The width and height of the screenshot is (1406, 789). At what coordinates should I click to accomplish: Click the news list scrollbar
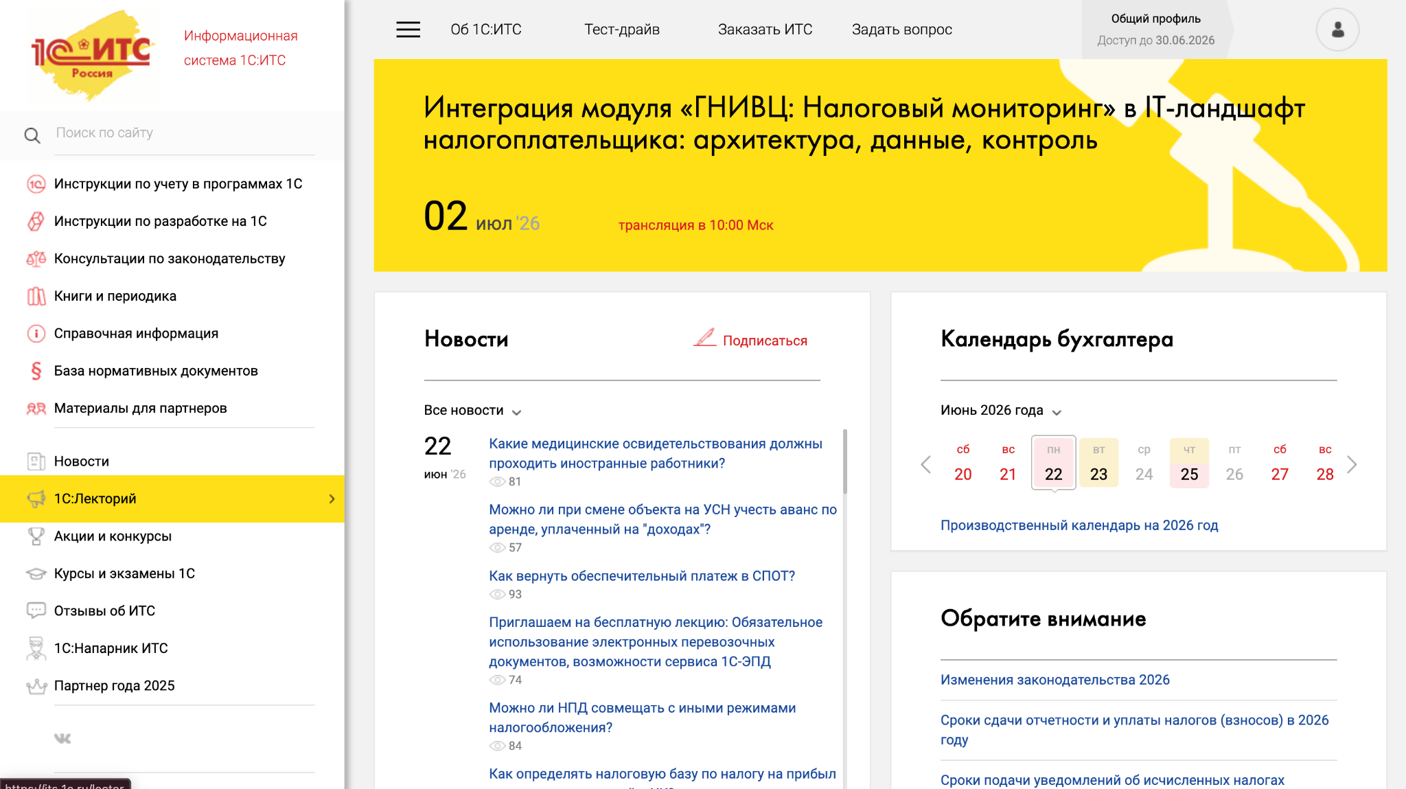pos(844,461)
